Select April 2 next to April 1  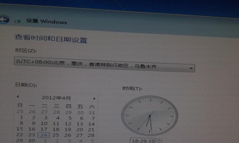[34, 118]
